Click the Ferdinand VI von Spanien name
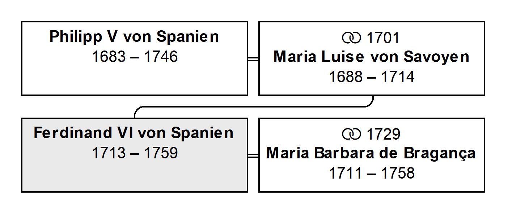The image size is (508, 215). tap(134, 133)
